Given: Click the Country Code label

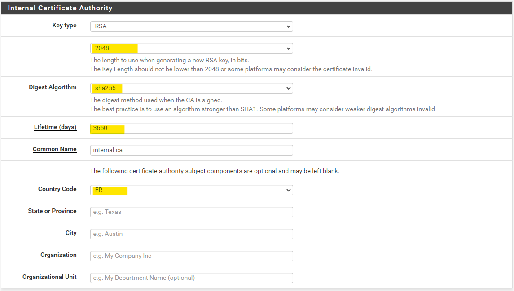Looking at the screenshot, I should (x=57, y=189).
